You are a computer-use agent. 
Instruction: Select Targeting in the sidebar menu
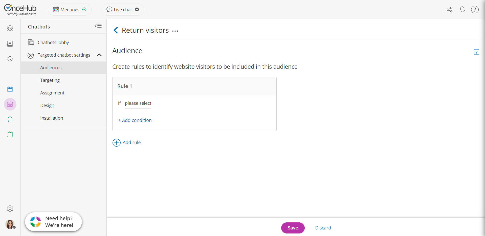[50, 80]
